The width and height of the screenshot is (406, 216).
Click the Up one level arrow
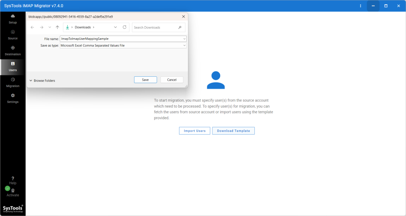57,27
